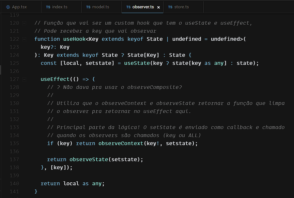Click the TS icon on index.ts tab
This screenshot has height=198, width=294.
tap(48, 7)
